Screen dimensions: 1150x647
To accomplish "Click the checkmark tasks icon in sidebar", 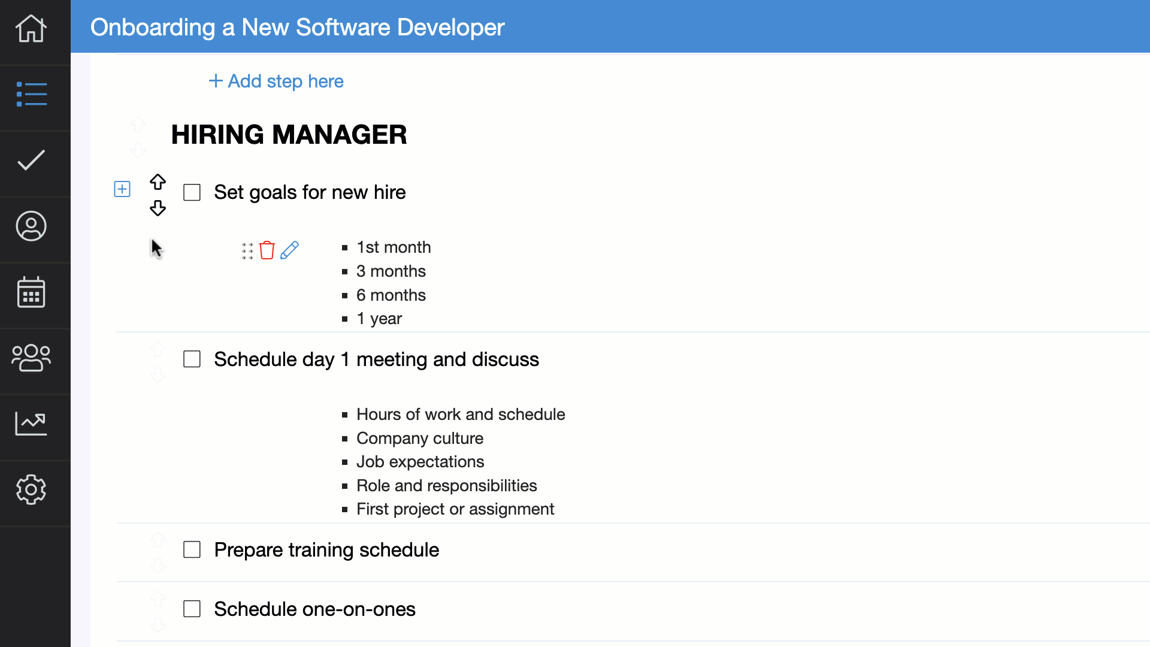I will click(x=31, y=161).
